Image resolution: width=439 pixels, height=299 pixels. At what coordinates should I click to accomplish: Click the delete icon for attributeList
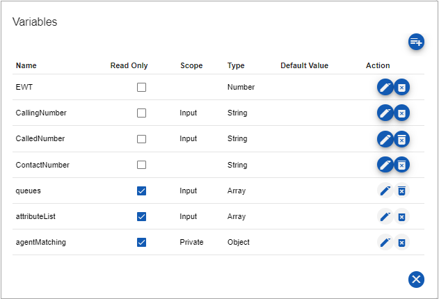click(401, 216)
